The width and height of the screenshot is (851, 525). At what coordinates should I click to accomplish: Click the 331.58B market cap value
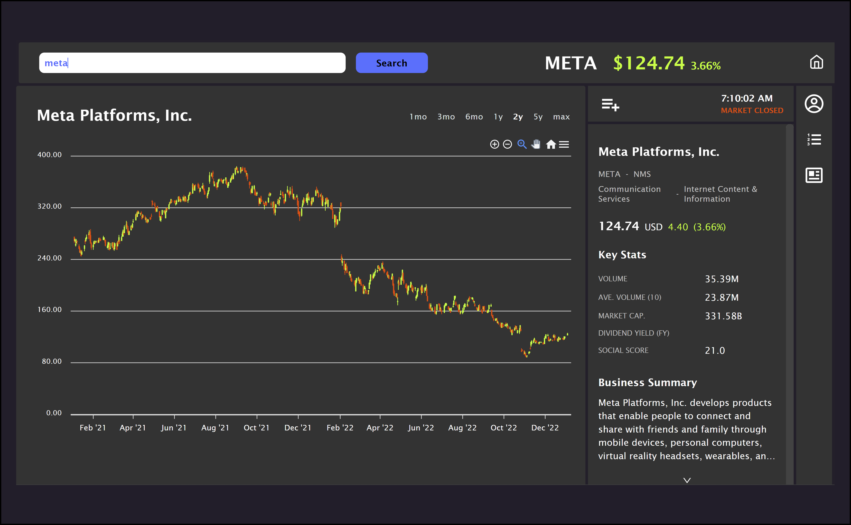723,316
